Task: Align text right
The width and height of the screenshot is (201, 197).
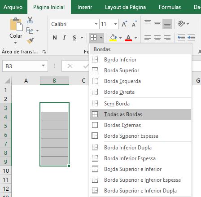Action: click(x=167, y=38)
